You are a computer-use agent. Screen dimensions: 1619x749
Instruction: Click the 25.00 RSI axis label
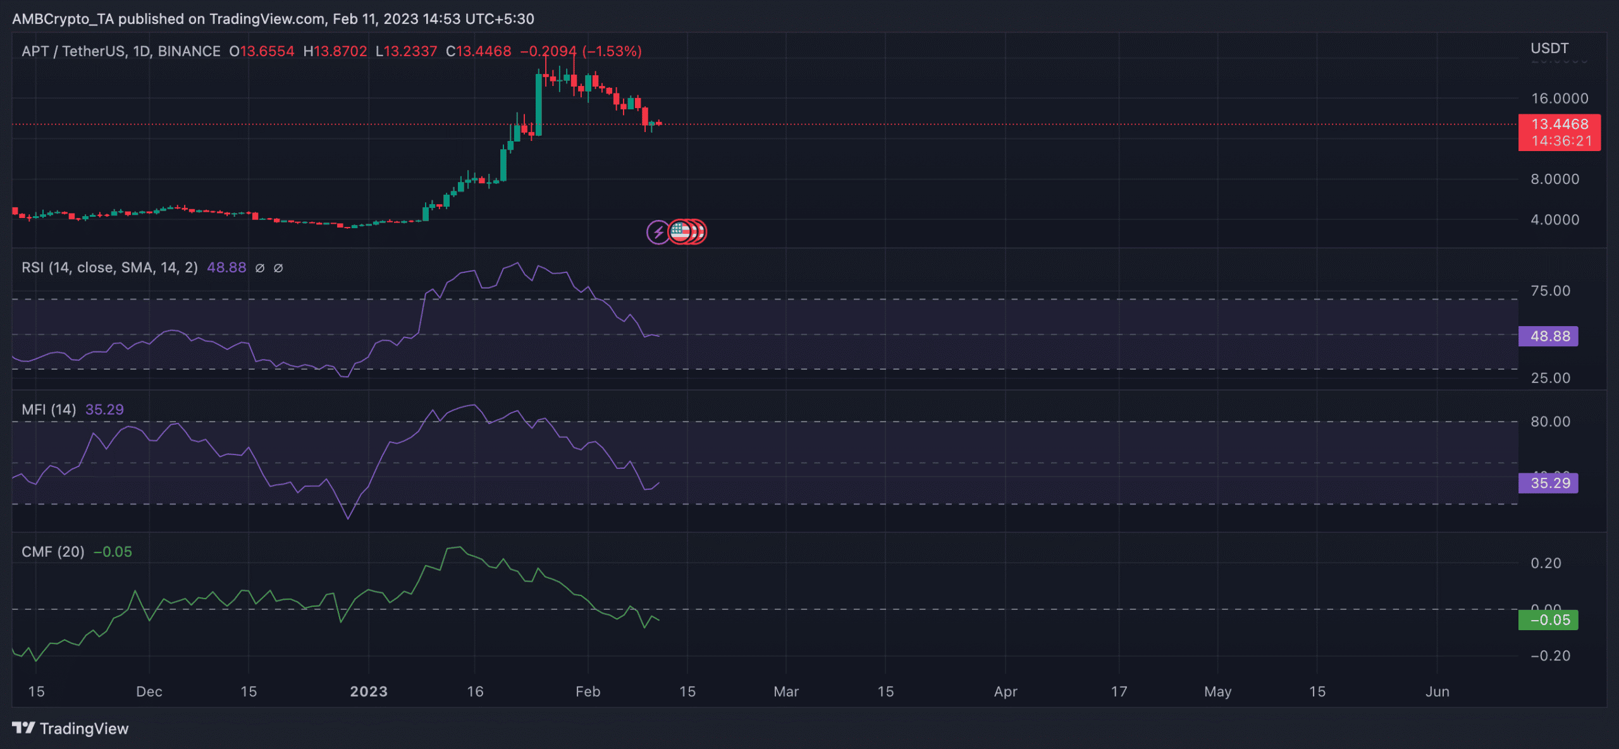pos(1550,378)
